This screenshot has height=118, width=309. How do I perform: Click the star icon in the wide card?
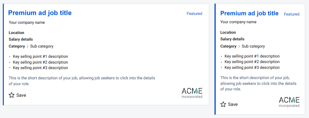point(12,95)
